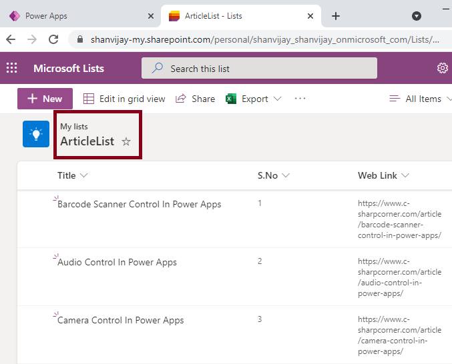This screenshot has width=452, height=364.
Task: Open the Title column header menu
Action: (x=72, y=175)
